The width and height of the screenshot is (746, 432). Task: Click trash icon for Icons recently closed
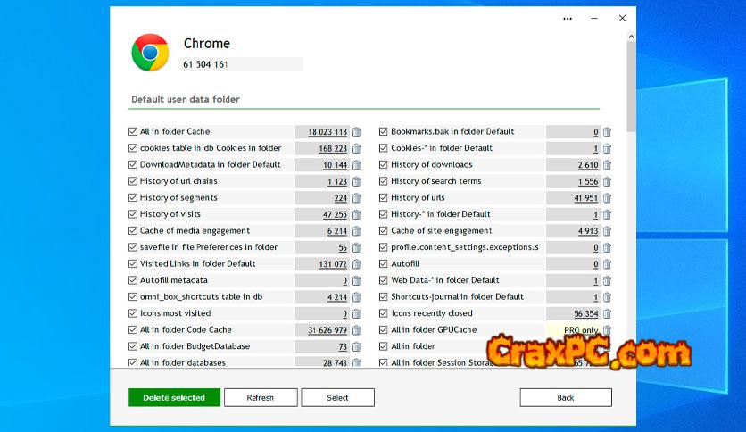coord(608,313)
